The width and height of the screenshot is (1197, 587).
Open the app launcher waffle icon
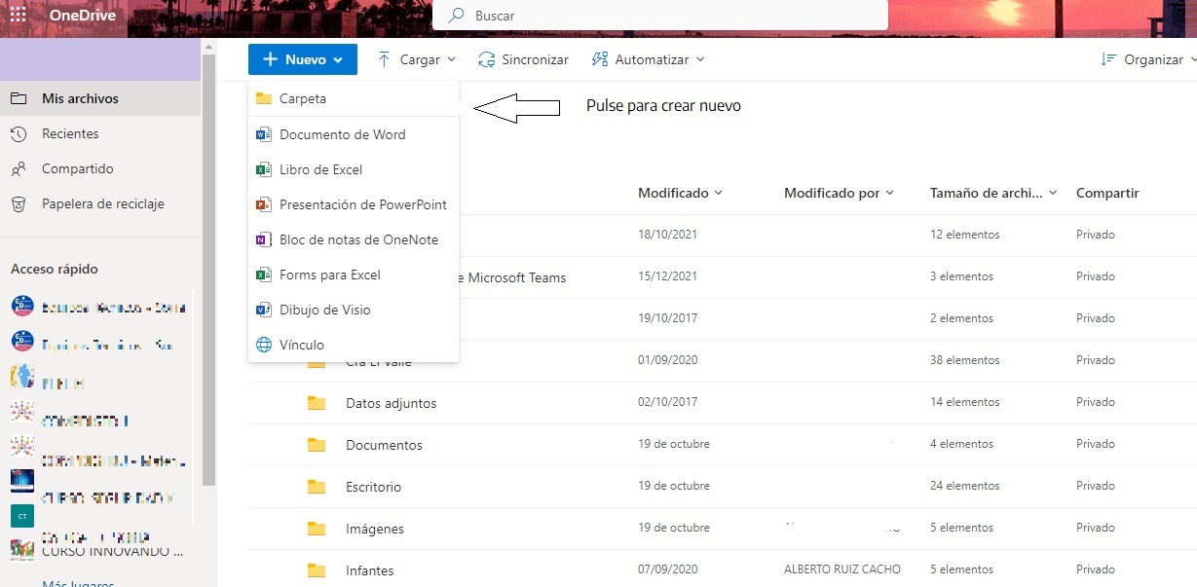click(x=18, y=15)
